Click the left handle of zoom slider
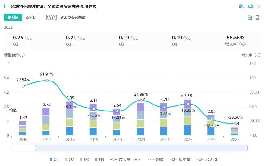 tap(35, 148)
